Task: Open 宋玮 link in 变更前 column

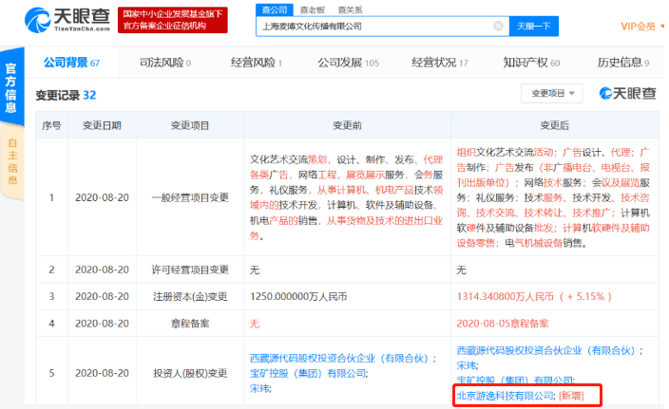Action: [x=259, y=388]
